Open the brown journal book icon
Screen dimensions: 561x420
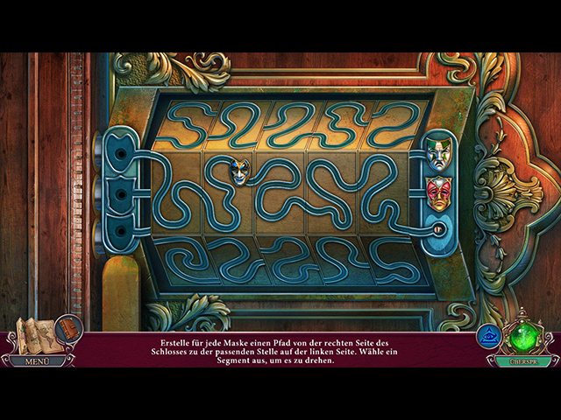tap(68, 328)
